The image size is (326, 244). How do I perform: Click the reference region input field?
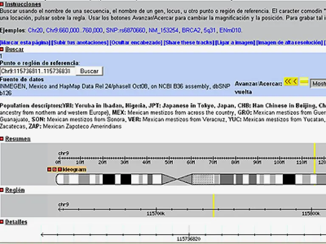38,71
